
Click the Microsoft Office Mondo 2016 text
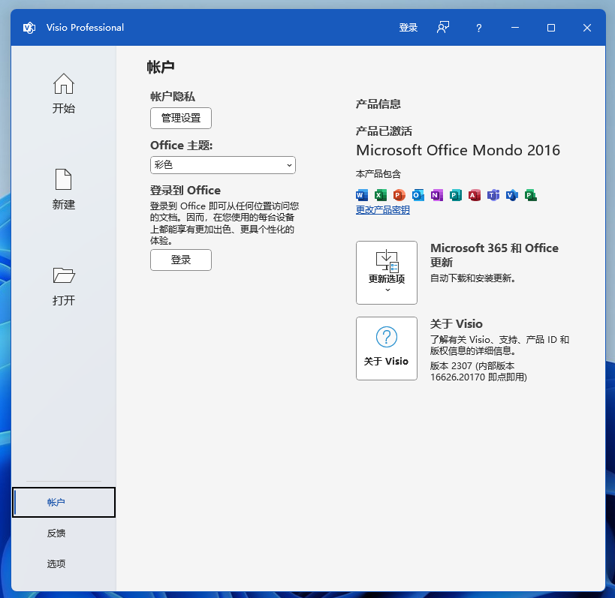coord(458,150)
